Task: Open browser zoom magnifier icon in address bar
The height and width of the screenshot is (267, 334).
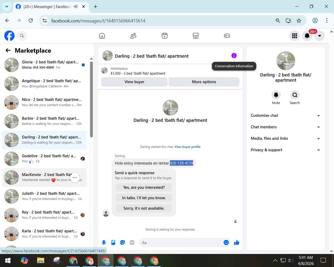Action: (x=278, y=21)
